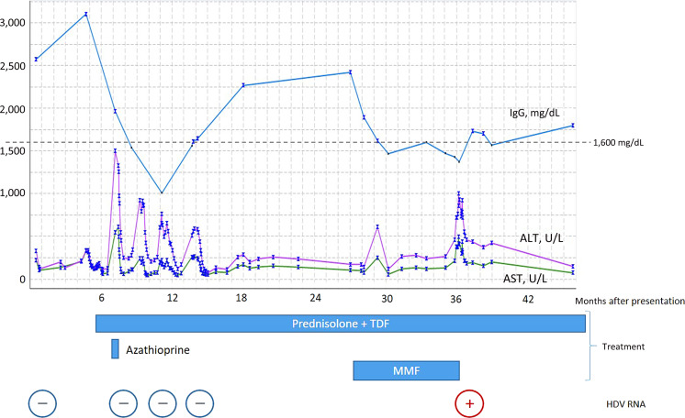Click the HDV RNA row label
Image resolution: width=685 pixels, height=418 pixels.
pos(625,404)
